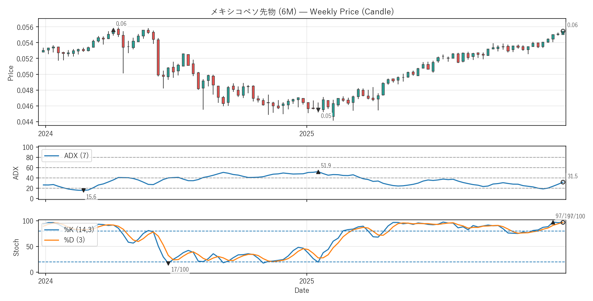Click the 2024 label under the Stoch chart

coord(45,281)
